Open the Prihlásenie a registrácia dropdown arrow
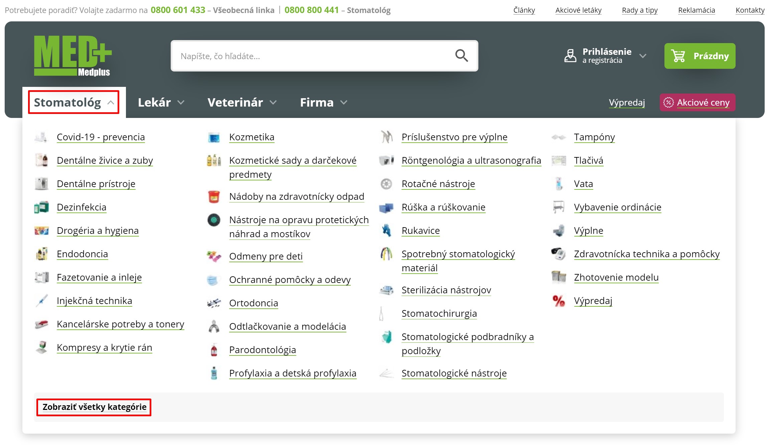769x447 pixels. pos(643,56)
